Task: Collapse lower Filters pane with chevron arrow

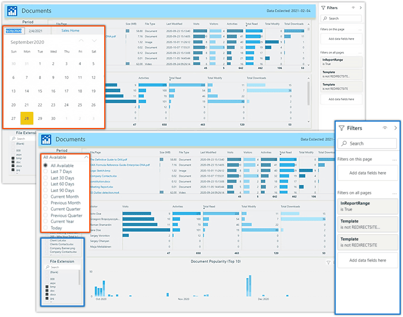Action: pyautogui.click(x=395, y=128)
